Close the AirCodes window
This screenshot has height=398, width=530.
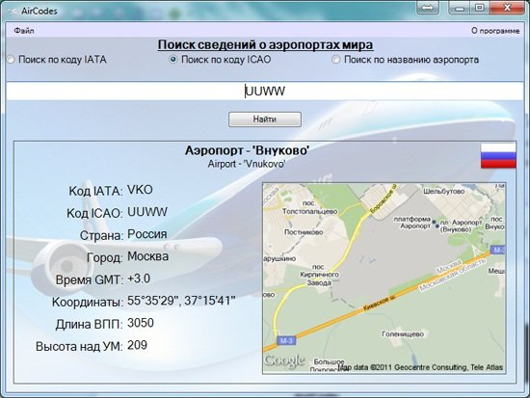507,8
